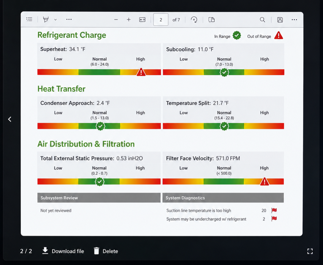
Task: Click the In Range green check legend icon
Action: point(237,35)
